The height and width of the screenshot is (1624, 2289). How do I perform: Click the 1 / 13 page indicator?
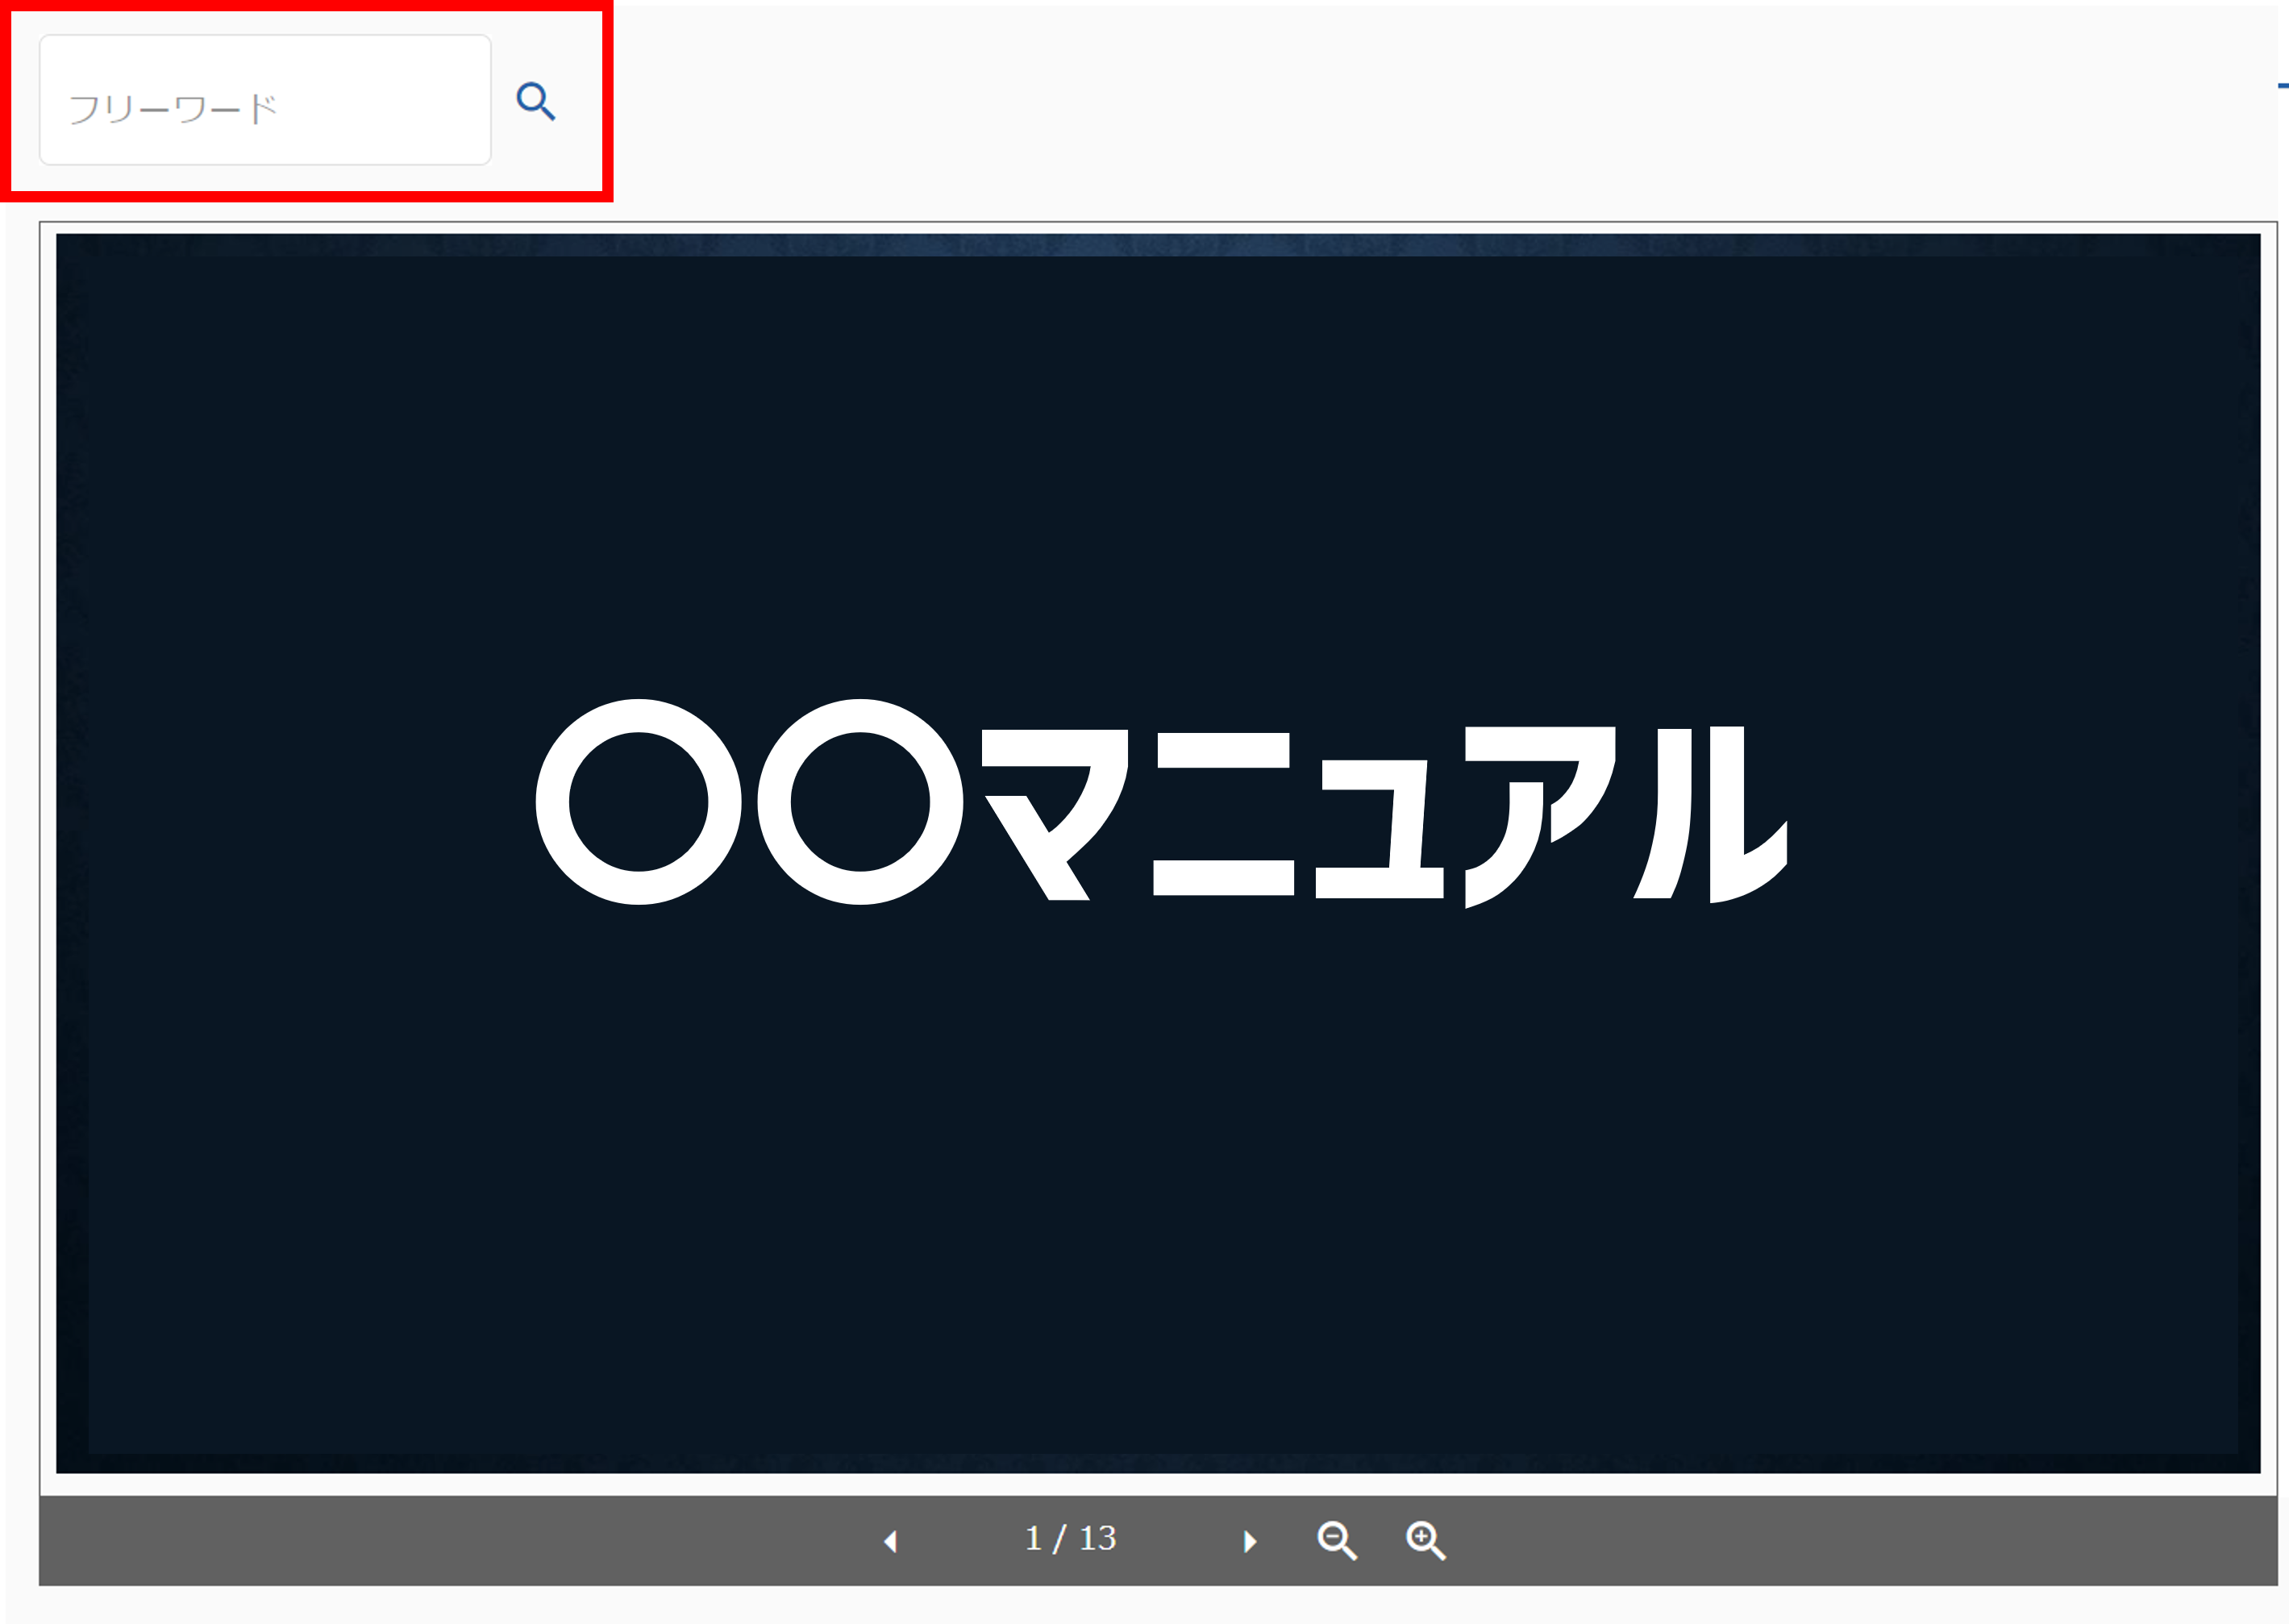click(x=1071, y=1538)
